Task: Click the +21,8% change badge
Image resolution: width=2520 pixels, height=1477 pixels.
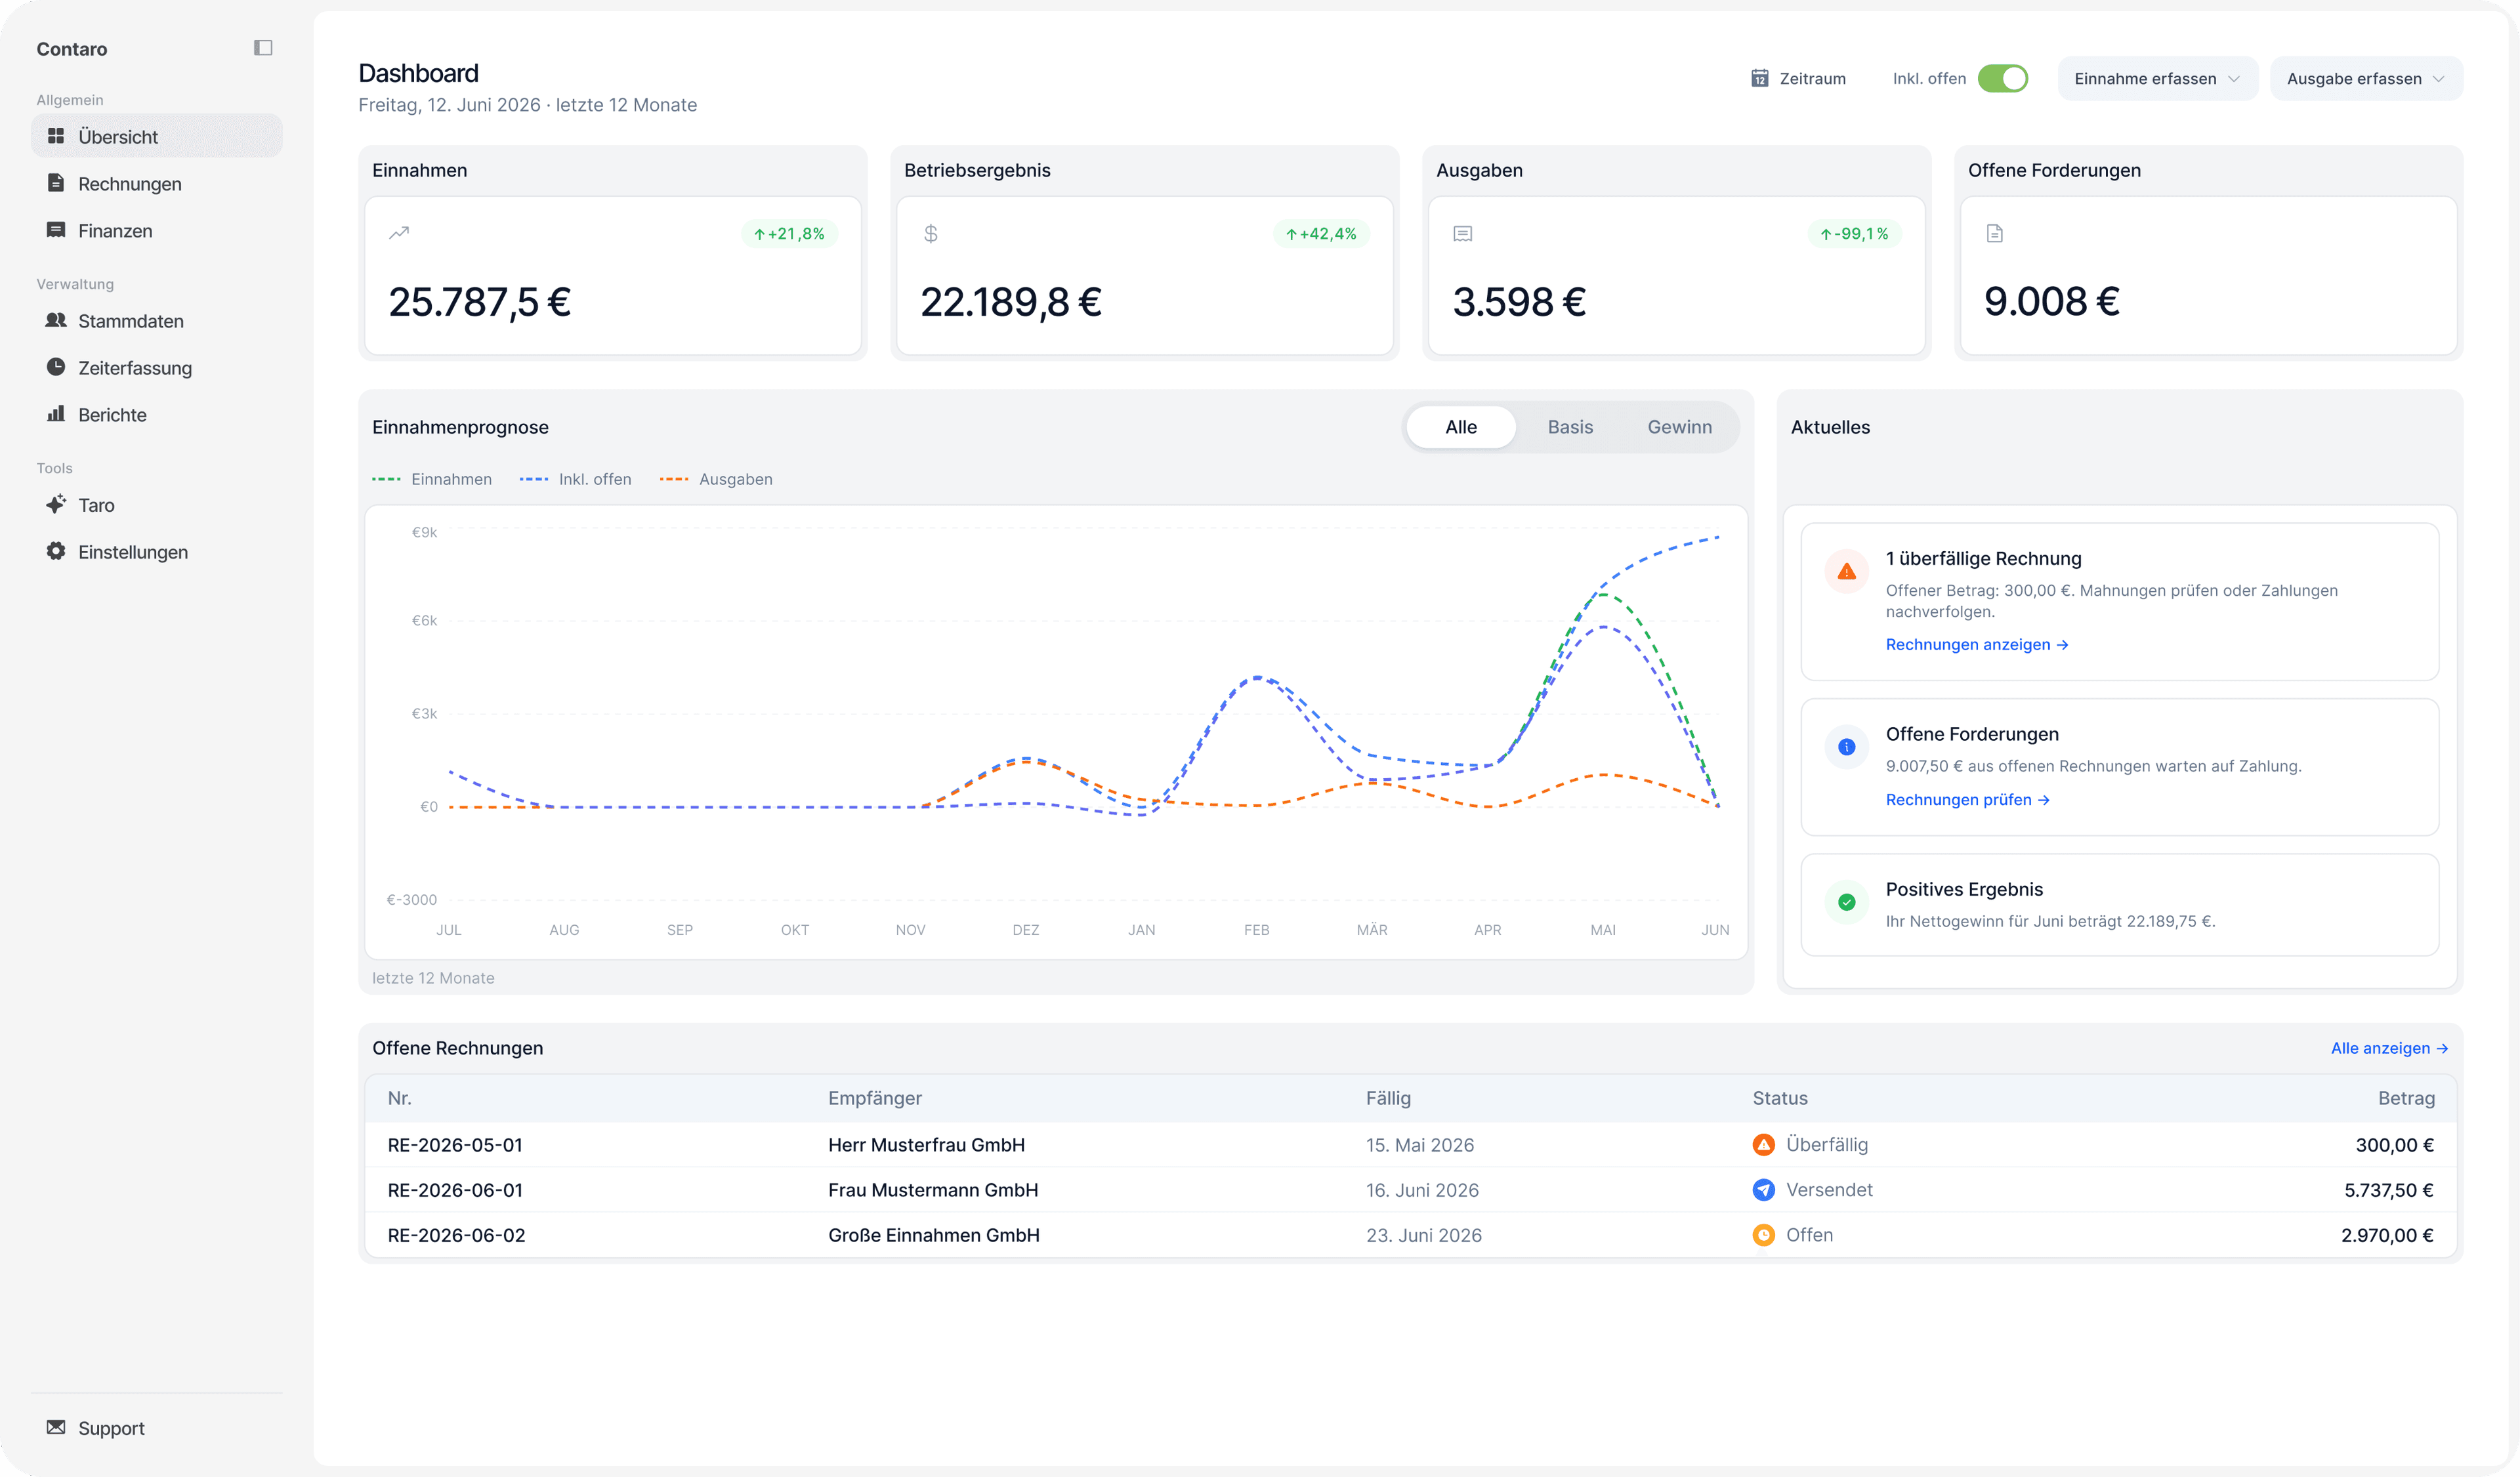Action: tap(790, 233)
